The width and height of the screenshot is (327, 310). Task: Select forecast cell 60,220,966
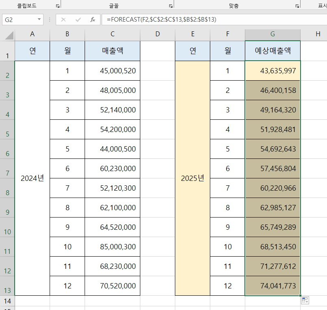273,188
